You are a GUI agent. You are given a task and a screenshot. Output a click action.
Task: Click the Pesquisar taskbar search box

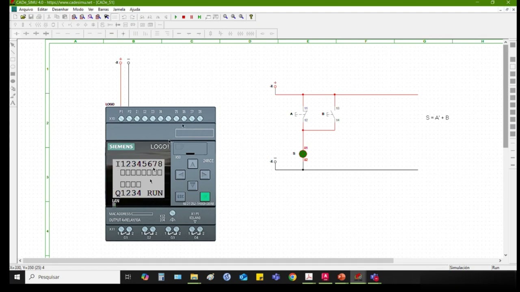[x=73, y=277]
